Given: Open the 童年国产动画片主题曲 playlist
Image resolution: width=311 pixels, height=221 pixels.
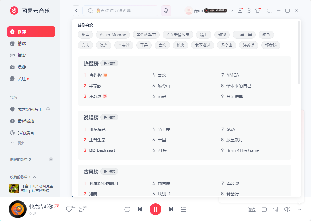Looking at the screenshot, I should tap(31, 189).
